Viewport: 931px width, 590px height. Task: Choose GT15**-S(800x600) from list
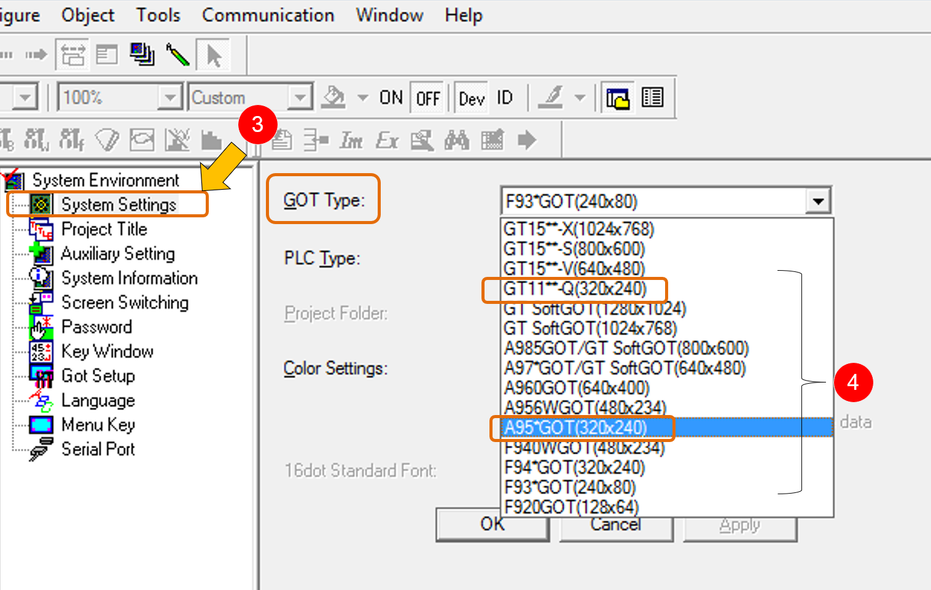click(x=667, y=249)
